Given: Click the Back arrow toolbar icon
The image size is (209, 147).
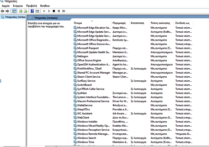Looking at the screenshot, I should [2, 11].
